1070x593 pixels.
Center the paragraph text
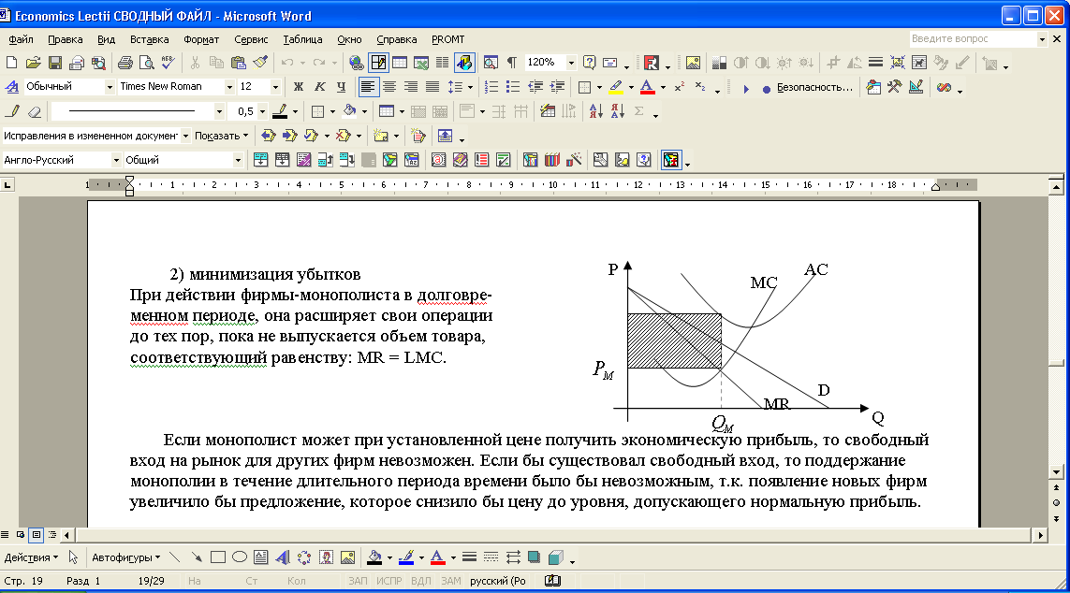389,87
